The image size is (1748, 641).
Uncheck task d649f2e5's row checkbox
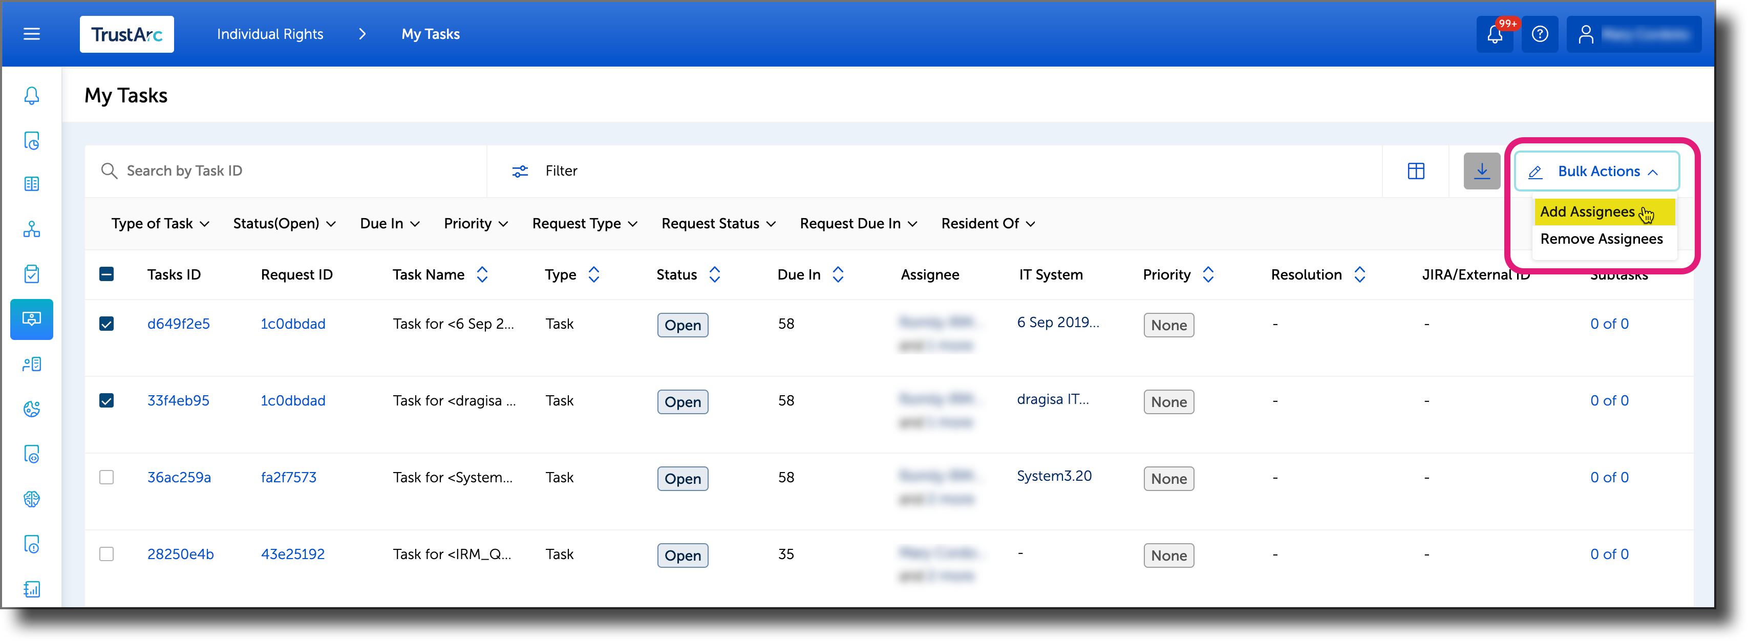[106, 324]
